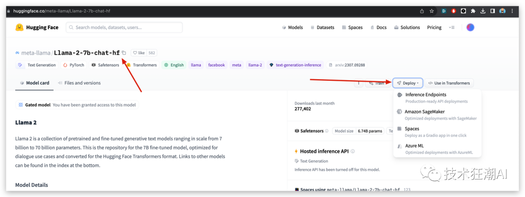Viewport: 525px width, 197px height.
Task: Click the Use in Transformers button
Action: coord(449,83)
